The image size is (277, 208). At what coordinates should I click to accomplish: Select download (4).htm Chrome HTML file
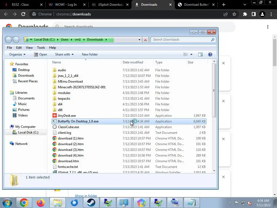click(x=71, y=155)
